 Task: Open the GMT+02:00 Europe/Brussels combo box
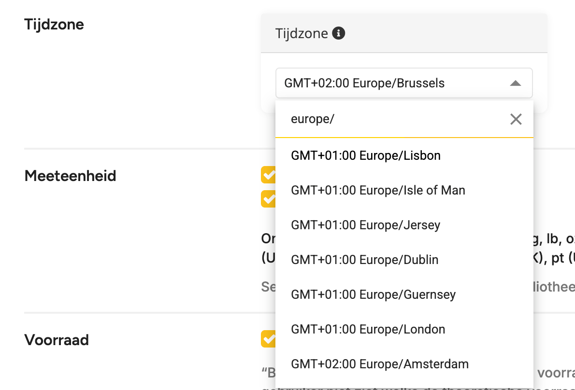pos(404,83)
